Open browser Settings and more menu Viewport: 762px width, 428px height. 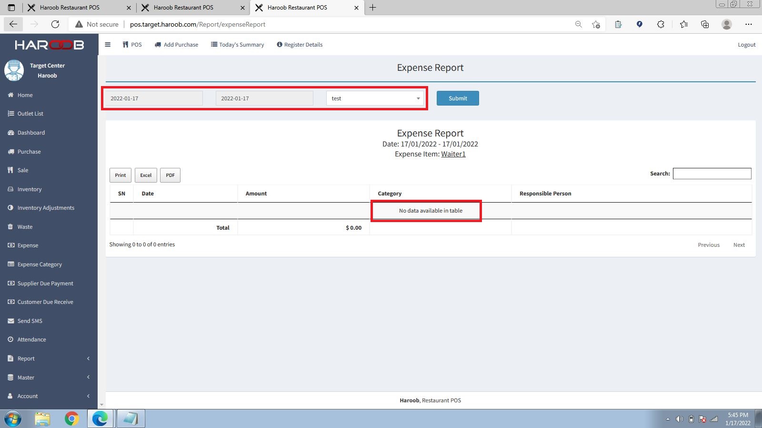[749, 24]
